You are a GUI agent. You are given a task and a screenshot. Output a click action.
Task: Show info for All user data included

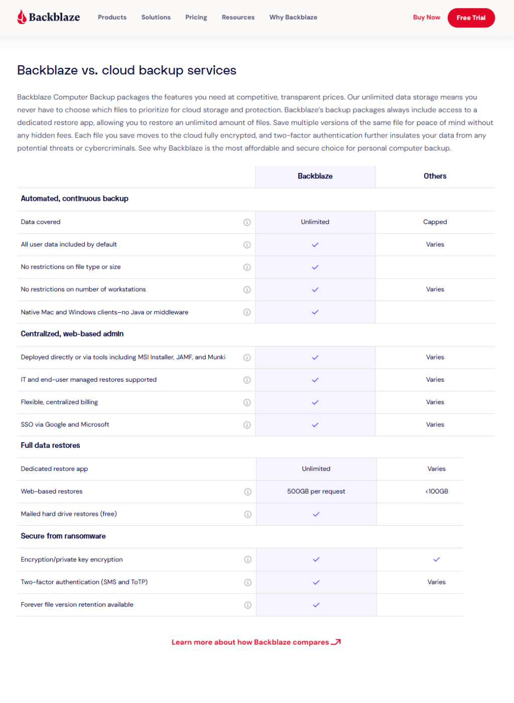(247, 245)
